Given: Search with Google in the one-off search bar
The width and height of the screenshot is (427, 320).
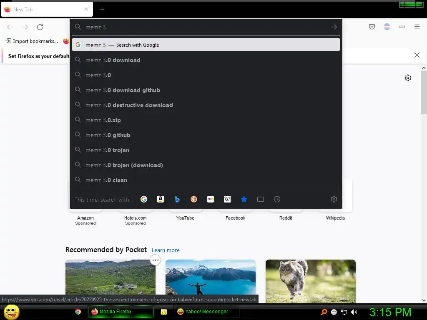Looking at the screenshot, I should pos(144,199).
